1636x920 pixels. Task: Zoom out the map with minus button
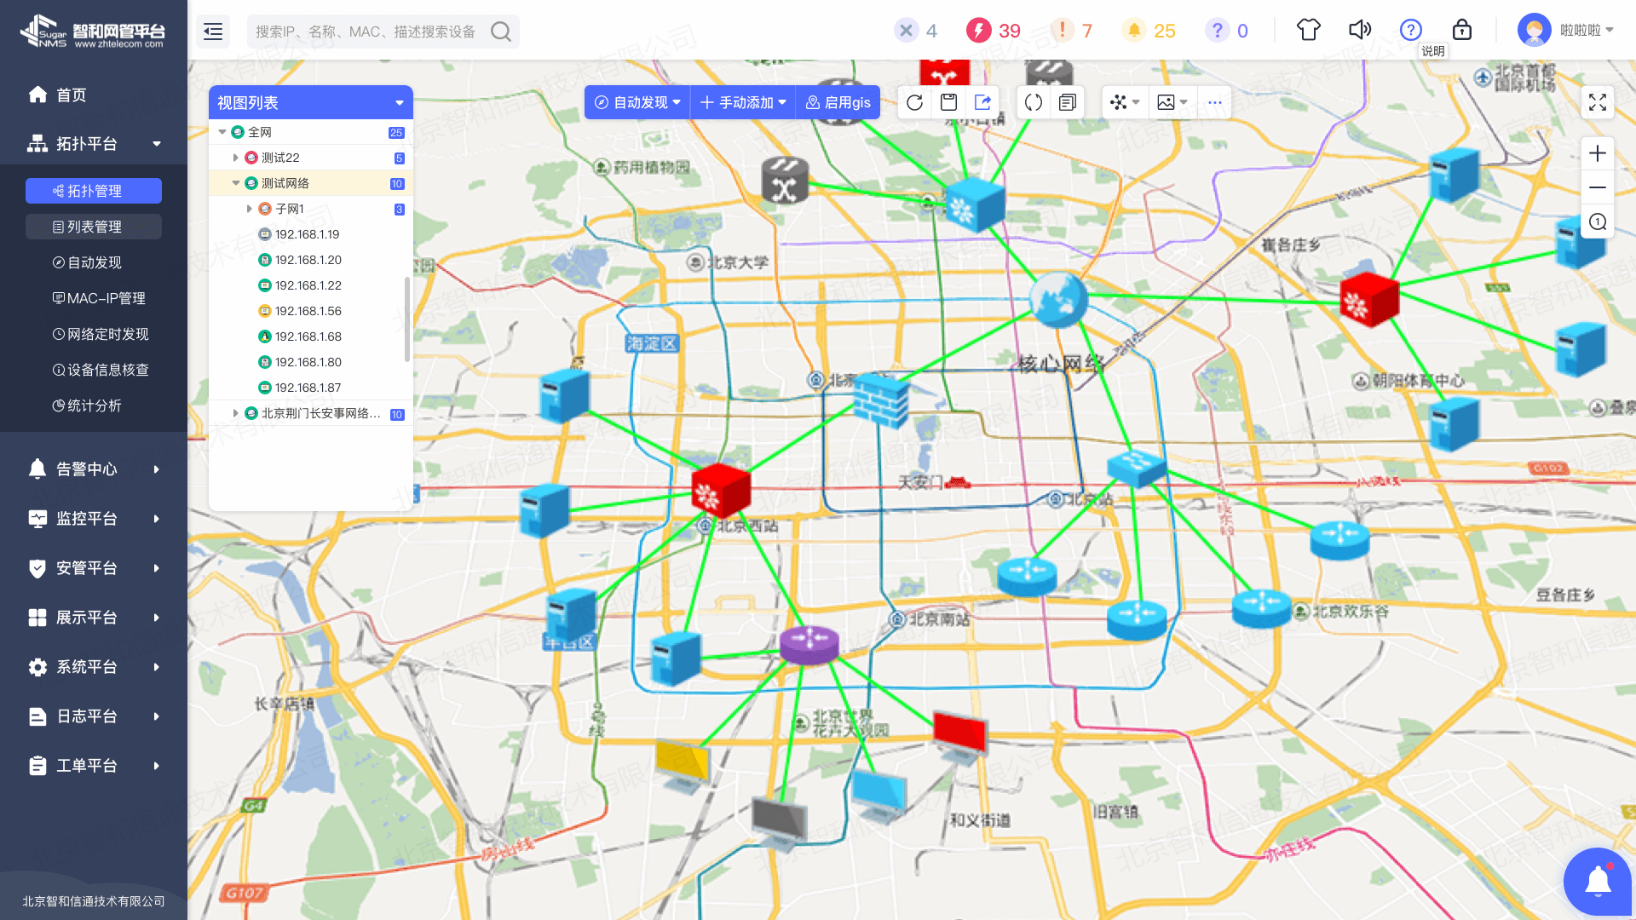coord(1598,187)
